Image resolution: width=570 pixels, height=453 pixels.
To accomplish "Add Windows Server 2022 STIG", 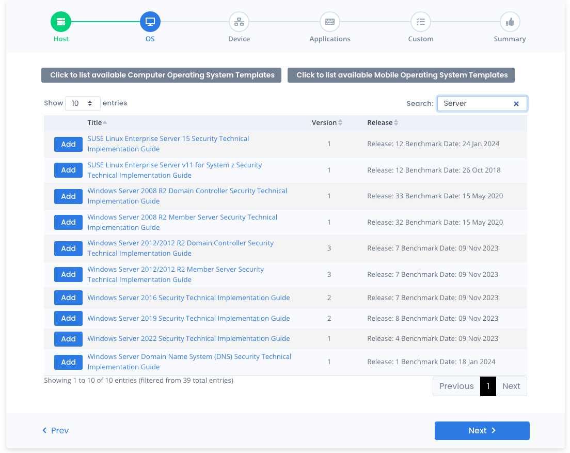I will [x=68, y=339].
